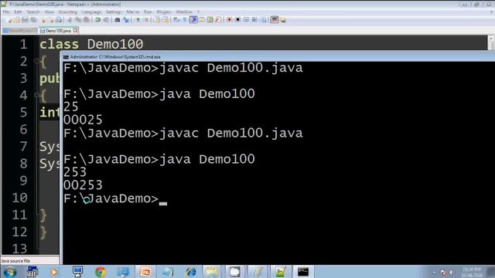Click the Paste toolbar icon

(x=86, y=20)
